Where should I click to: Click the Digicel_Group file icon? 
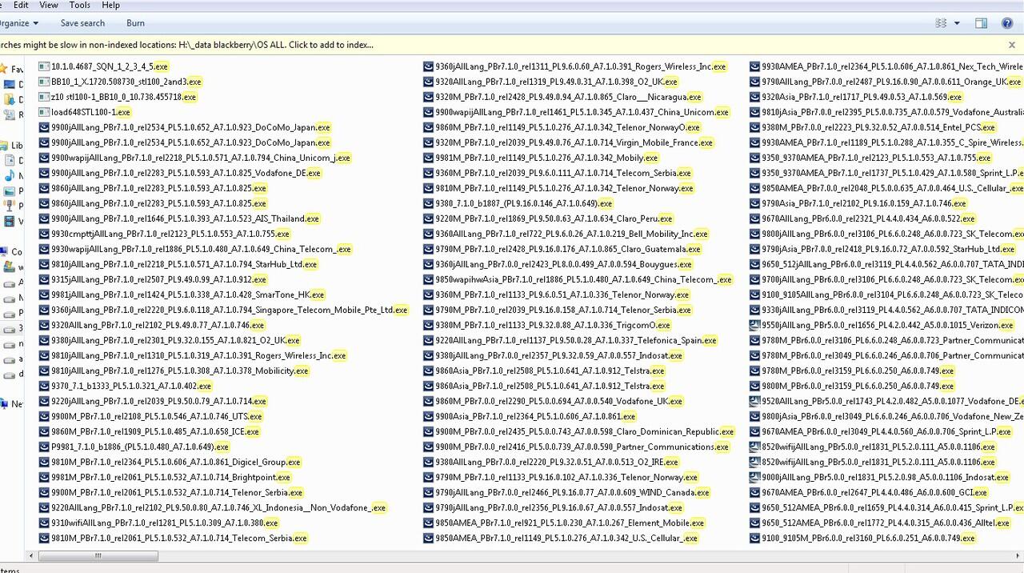tap(44, 462)
